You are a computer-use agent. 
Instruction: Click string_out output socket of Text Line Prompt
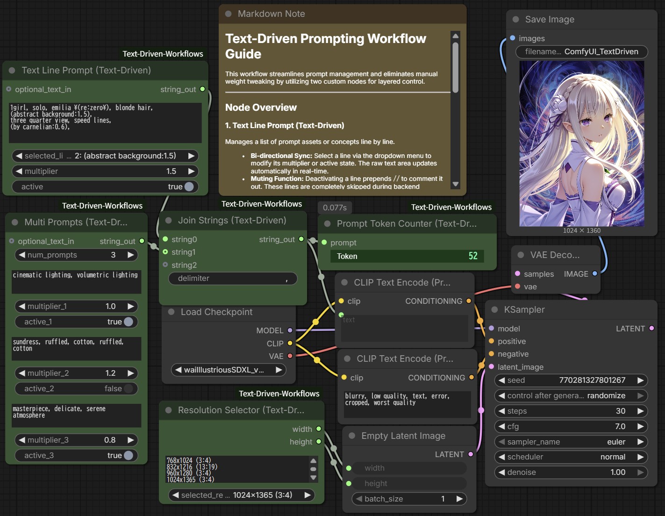(202, 89)
